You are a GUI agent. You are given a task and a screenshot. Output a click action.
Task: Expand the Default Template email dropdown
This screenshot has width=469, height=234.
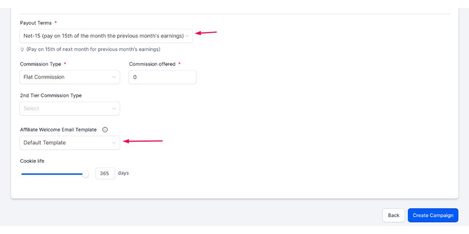pos(70,143)
